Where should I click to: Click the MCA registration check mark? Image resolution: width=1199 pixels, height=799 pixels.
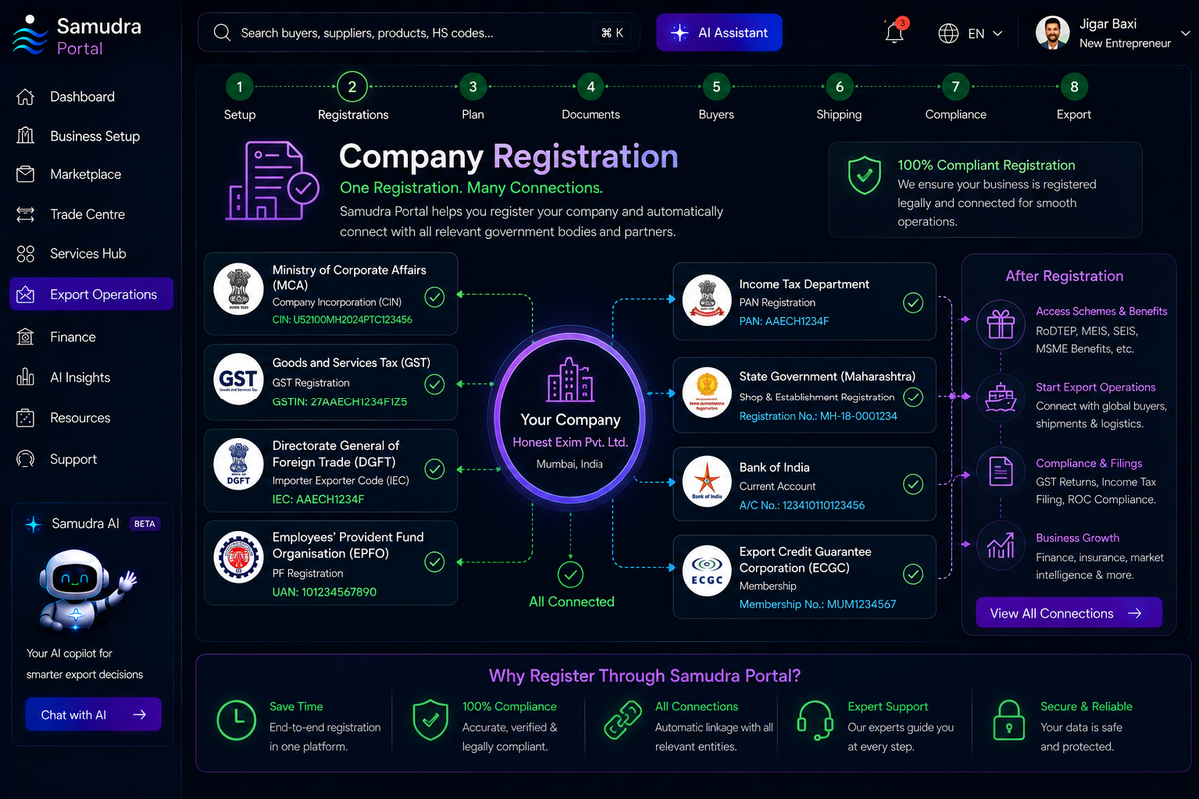434,296
